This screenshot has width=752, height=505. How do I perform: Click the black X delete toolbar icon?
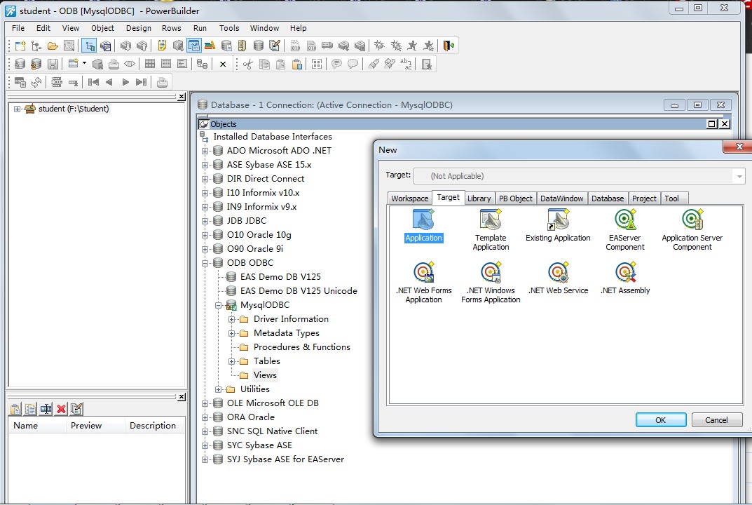pyautogui.click(x=223, y=64)
